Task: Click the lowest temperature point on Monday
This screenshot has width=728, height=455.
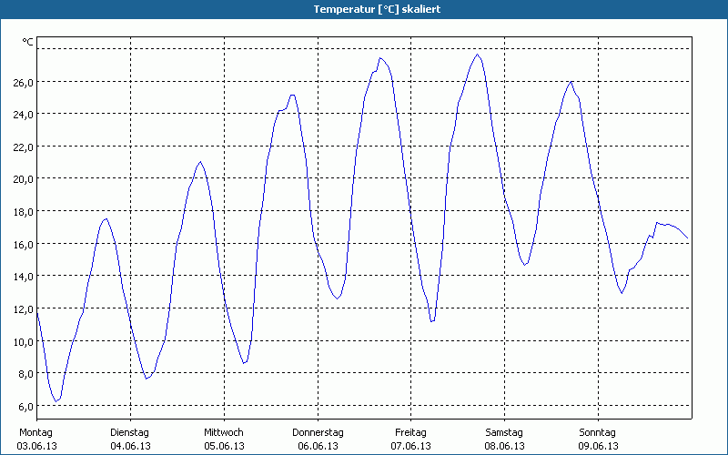Action: pos(56,401)
